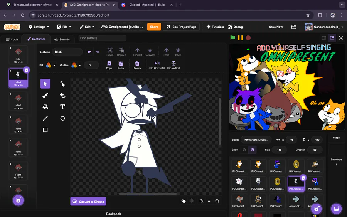The height and width of the screenshot is (217, 347).
Task: Switch to the Costumes tab
Action: click(x=36, y=39)
